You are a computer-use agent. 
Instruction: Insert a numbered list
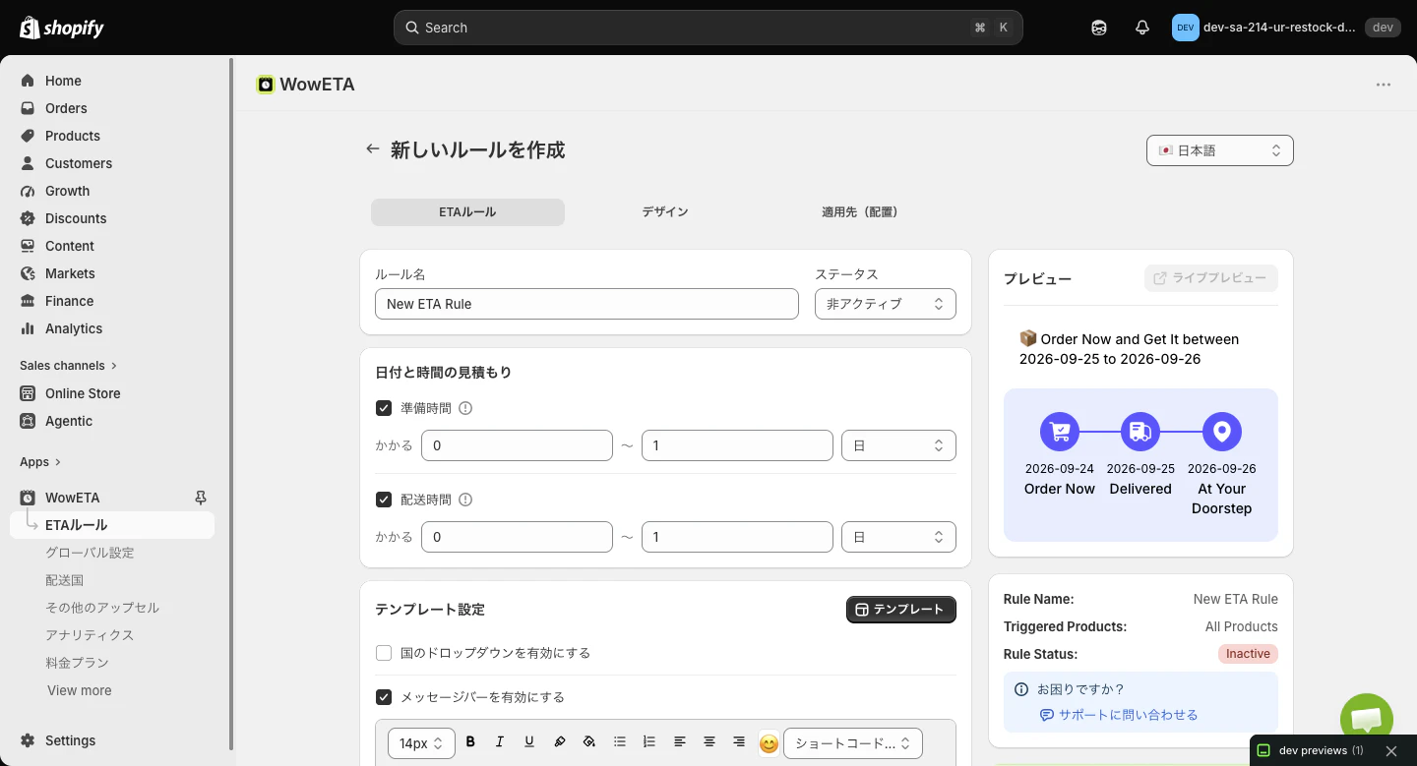coord(648,742)
